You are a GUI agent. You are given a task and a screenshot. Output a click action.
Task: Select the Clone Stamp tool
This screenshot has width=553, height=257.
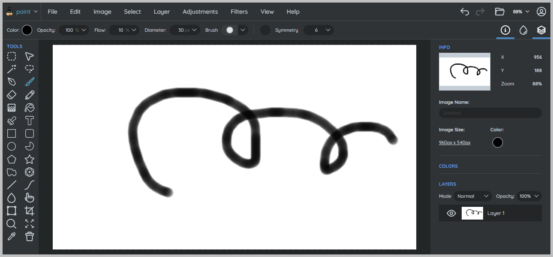[x=12, y=121]
